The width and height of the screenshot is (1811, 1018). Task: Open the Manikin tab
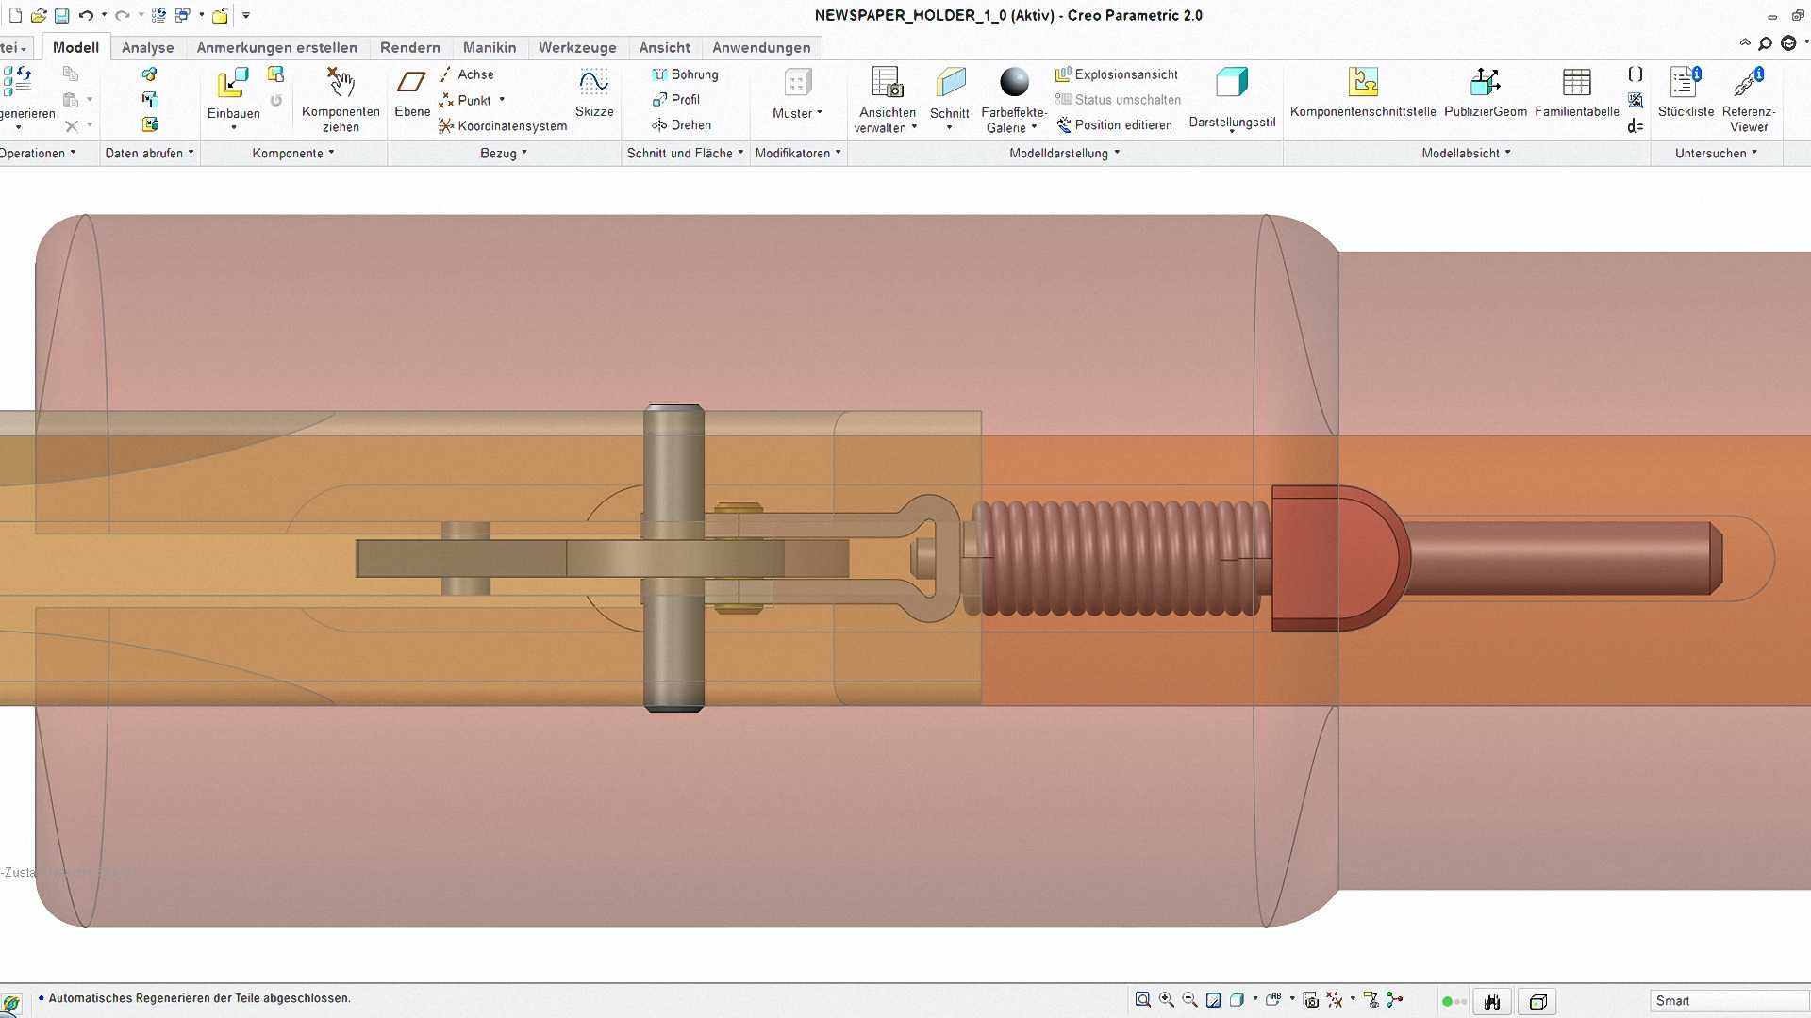coord(490,47)
